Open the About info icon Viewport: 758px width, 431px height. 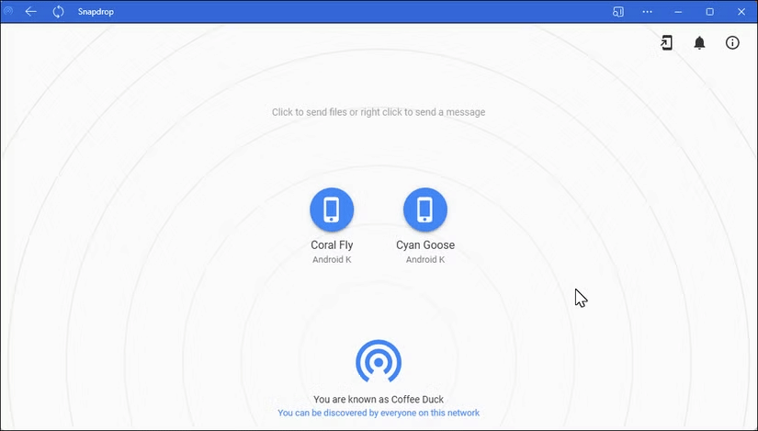[x=732, y=43]
